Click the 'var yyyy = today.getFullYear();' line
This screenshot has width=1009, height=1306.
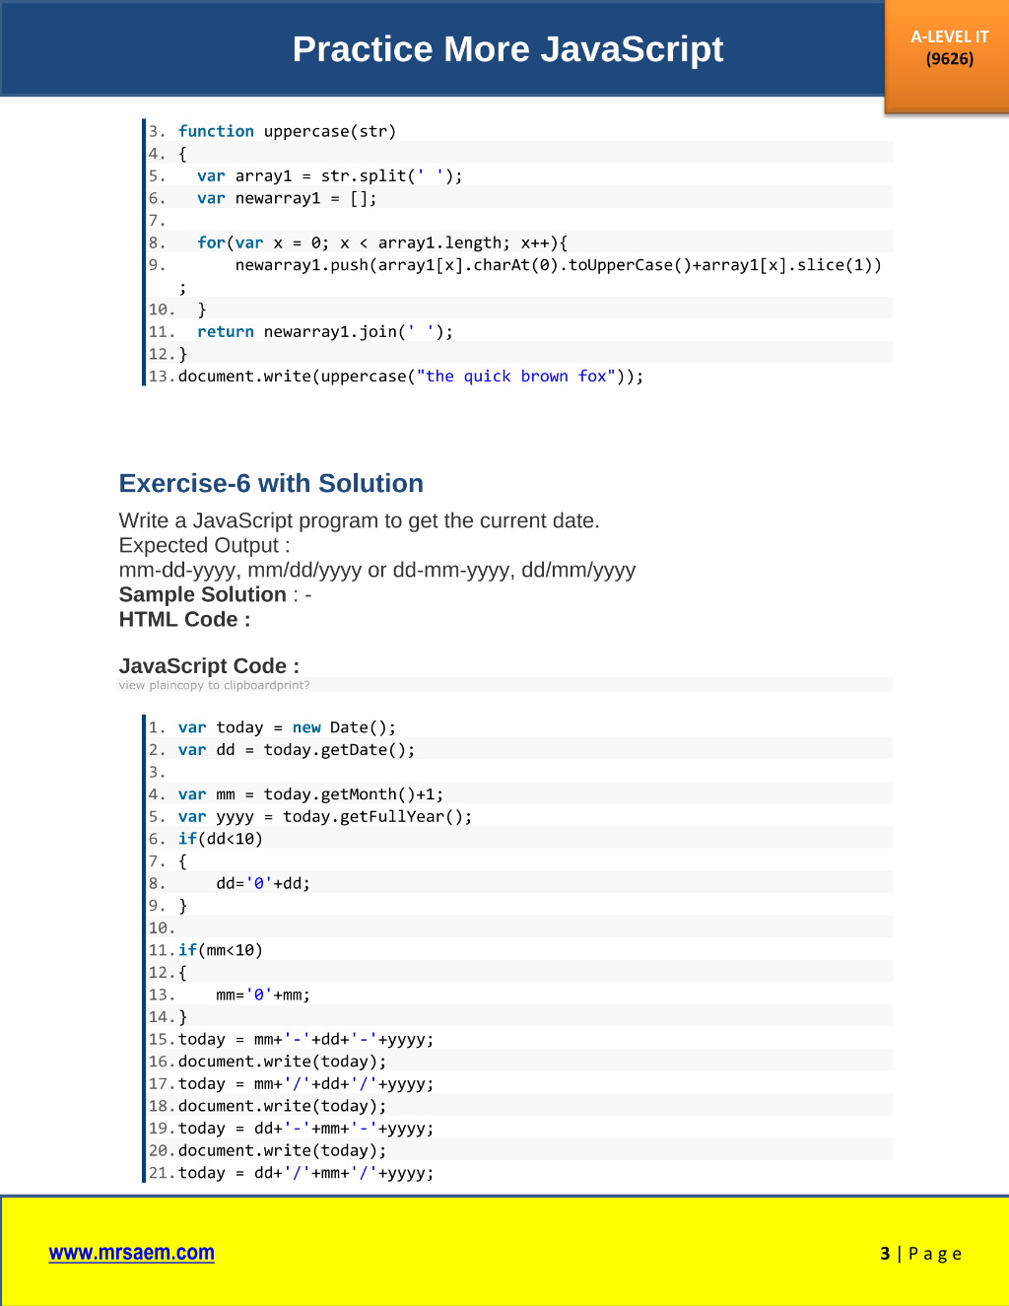pyautogui.click(x=325, y=817)
